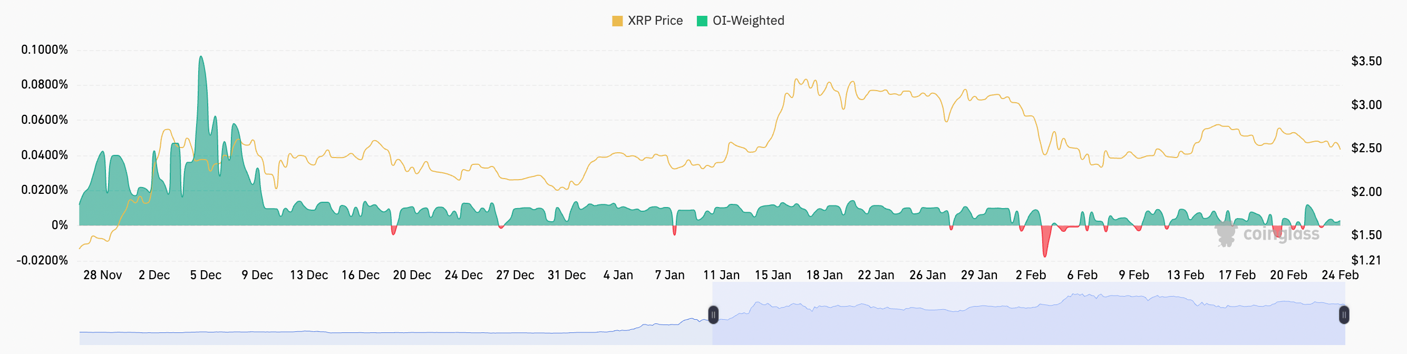Click the 0.1000% funding rate axis label
The width and height of the screenshot is (1407, 354).
[x=45, y=50]
